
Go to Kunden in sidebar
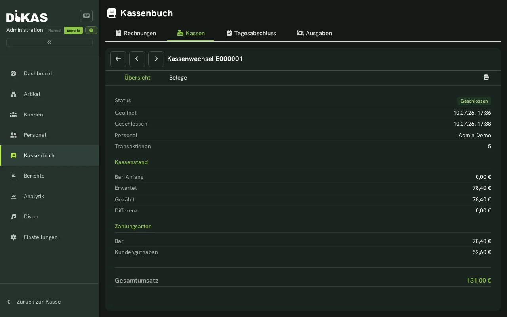(50, 115)
